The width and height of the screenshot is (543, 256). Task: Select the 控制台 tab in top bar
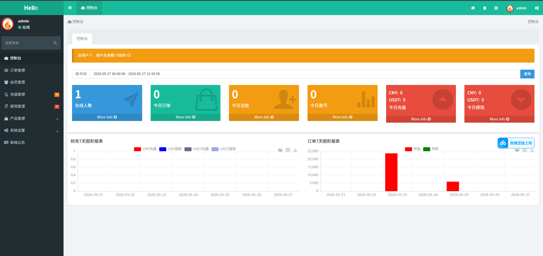[x=89, y=8]
